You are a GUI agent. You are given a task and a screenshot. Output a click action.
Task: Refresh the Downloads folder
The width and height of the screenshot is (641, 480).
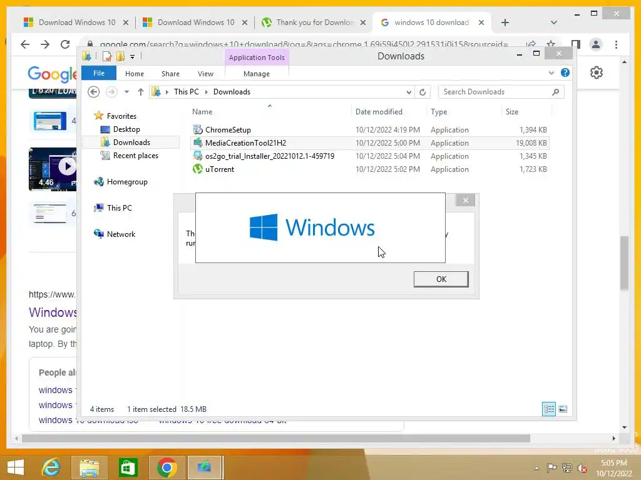click(423, 92)
